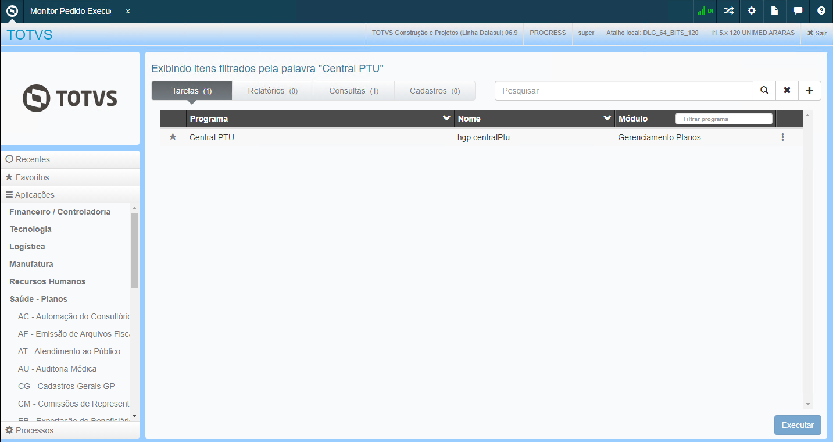833x442 pixels.
Task: Click the Gerenciamento Planos module cell
Action: (659, 138)
